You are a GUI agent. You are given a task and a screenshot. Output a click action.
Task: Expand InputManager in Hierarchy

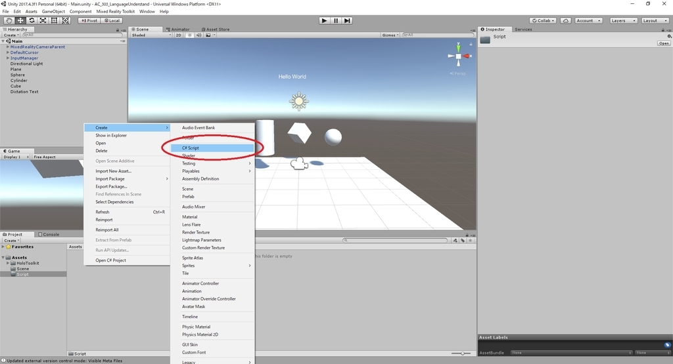[8, 58]
